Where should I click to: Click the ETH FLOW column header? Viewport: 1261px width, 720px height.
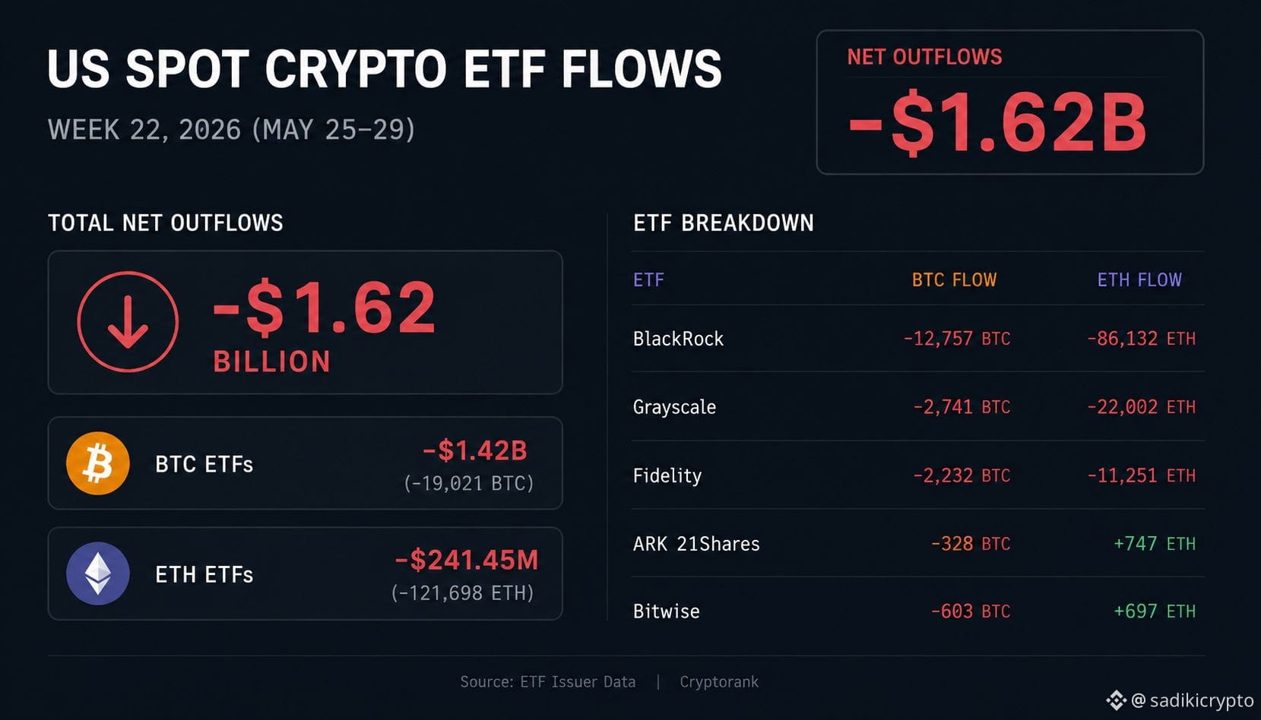pos(1139,280)
